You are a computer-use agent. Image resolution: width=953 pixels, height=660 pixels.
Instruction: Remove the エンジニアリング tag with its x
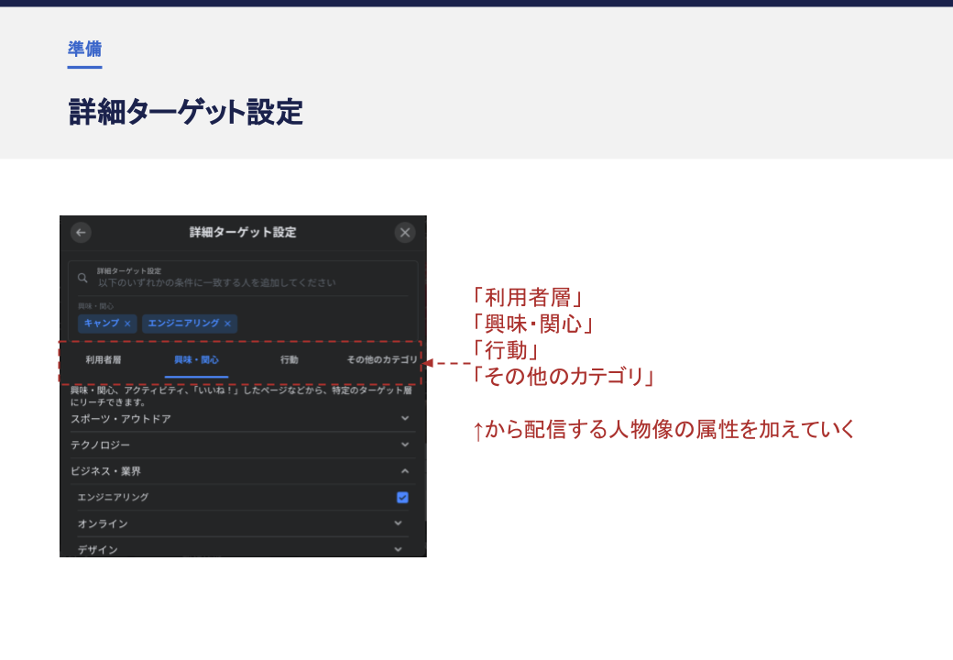coord(227,324)
